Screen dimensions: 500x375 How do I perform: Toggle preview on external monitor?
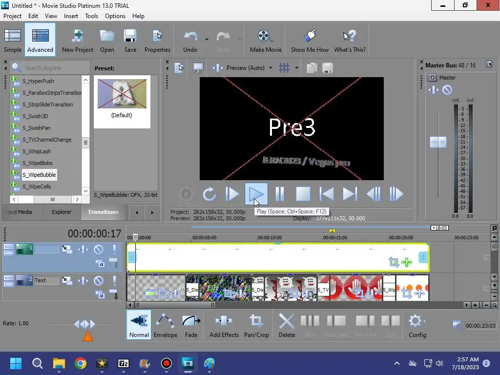coord(198,67)
